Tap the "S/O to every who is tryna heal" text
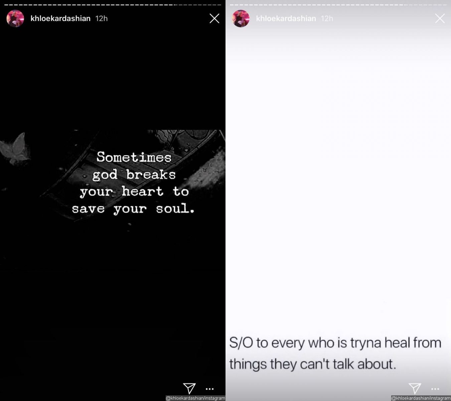The width and height of the screenshot is (451, 401). (335, 353)
